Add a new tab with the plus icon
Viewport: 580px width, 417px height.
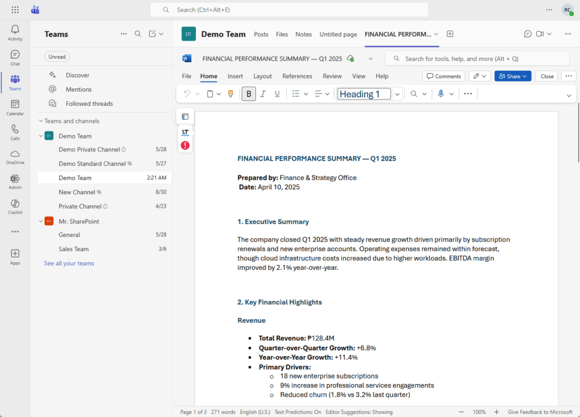[x=450, y=34]
